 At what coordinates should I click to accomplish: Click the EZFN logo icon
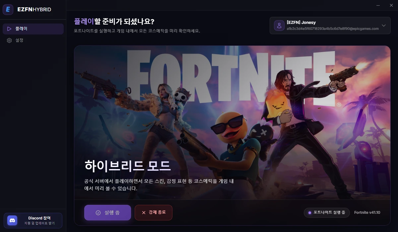(8, 9)
